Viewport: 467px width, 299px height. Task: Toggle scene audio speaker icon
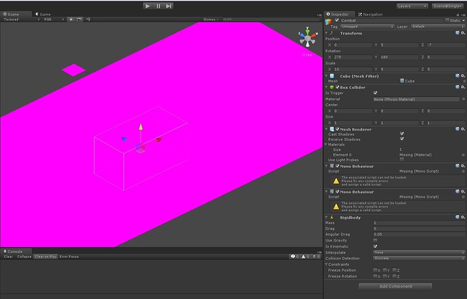[x=88, y=20]
